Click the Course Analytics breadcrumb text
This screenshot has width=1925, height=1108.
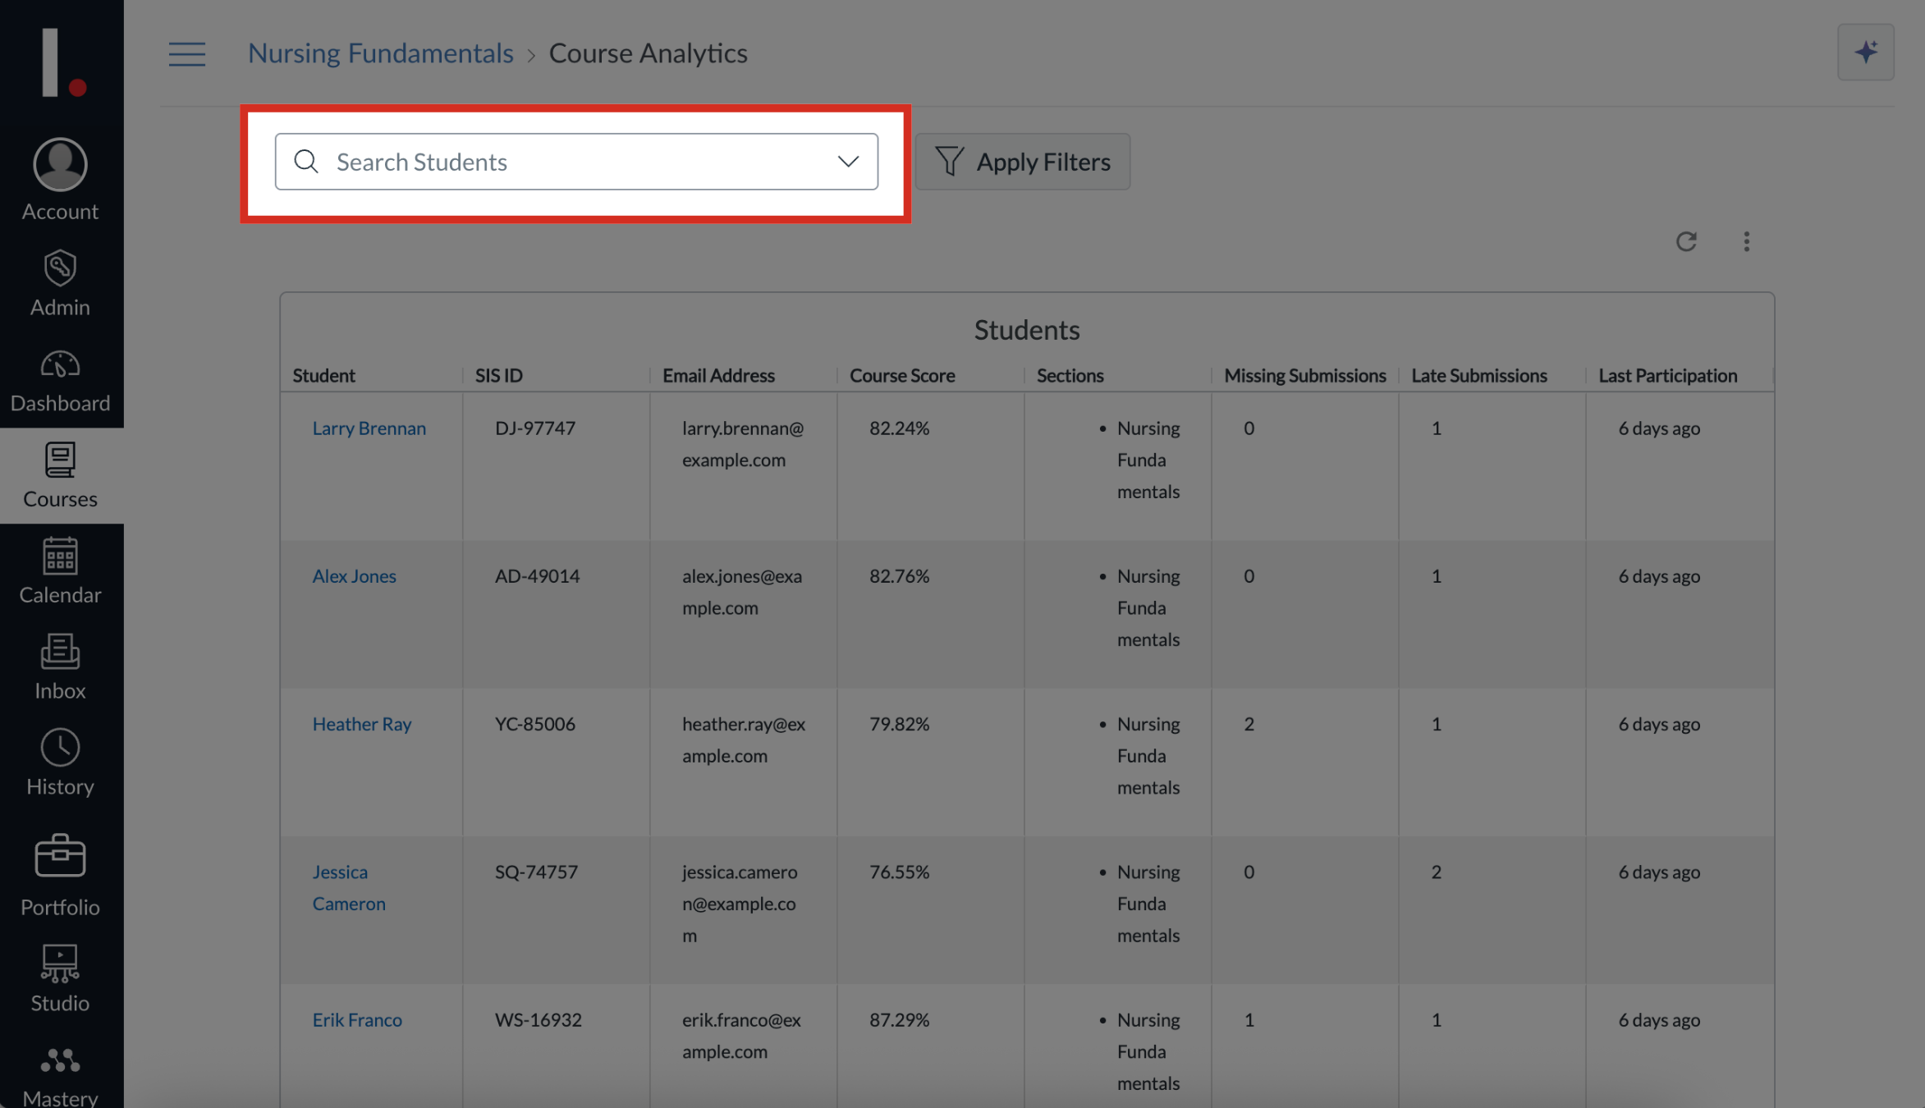[x=648, y=53]
